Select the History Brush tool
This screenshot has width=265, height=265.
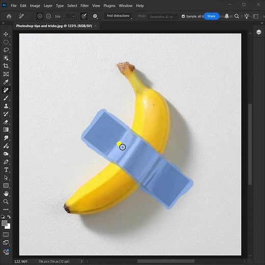(x=6, y=114)
